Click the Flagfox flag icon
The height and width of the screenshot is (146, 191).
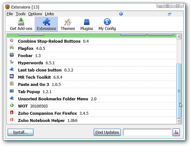coord(12,47)
